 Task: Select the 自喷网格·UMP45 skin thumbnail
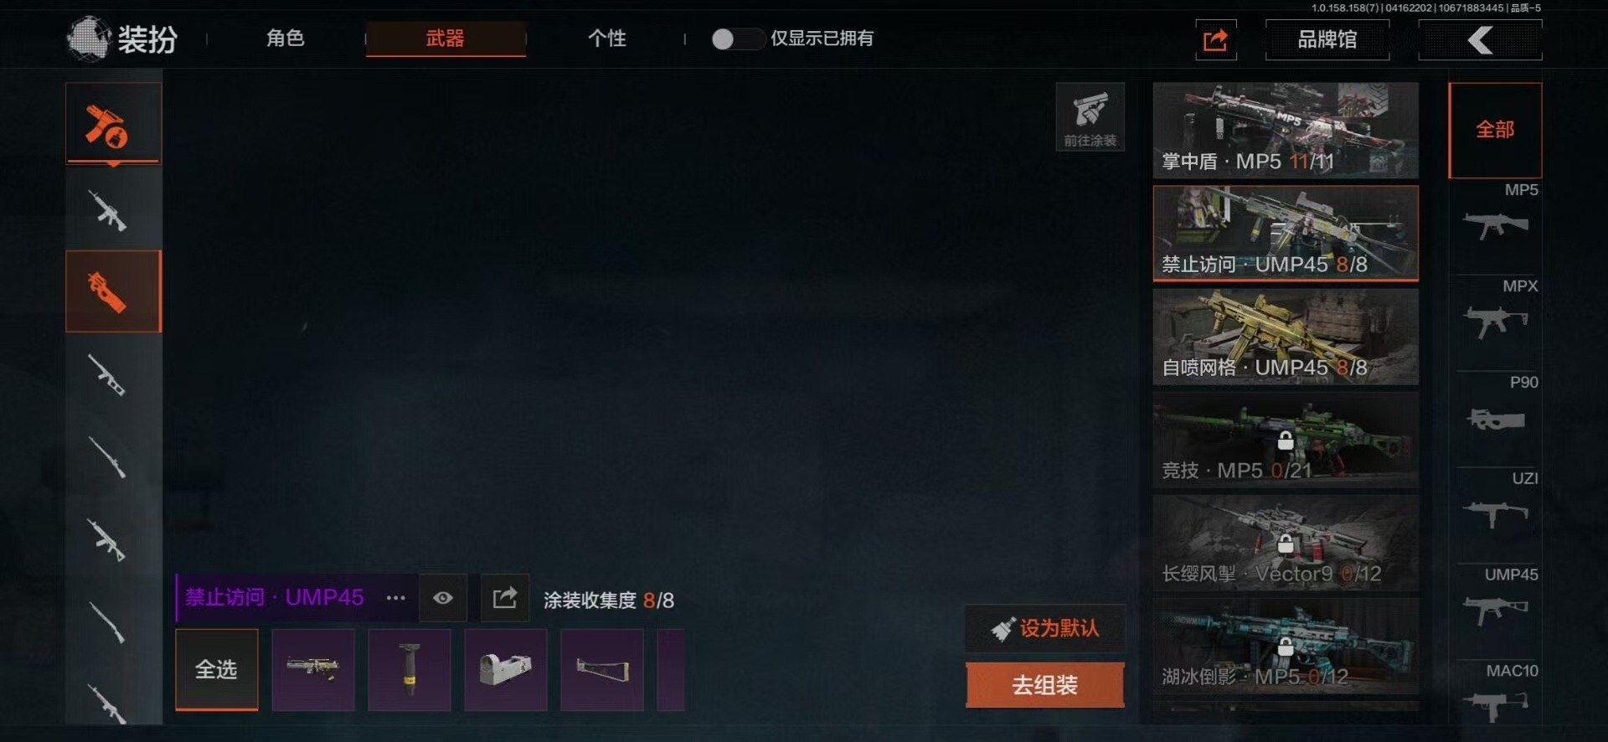tap(1286, 337)
